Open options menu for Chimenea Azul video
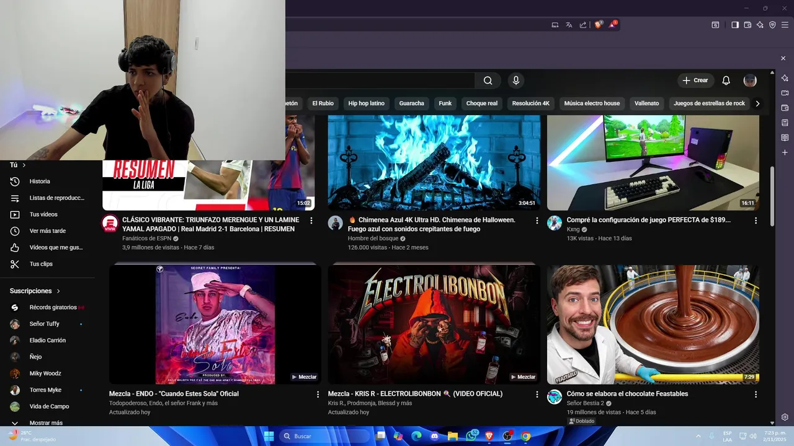Image resolution: width=794 pixels, height=446 pixels. 537,221
